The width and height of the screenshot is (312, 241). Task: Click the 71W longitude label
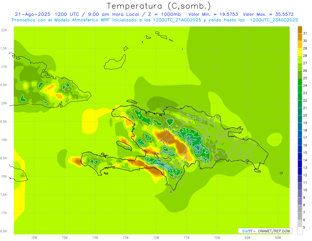pos(186,238)
